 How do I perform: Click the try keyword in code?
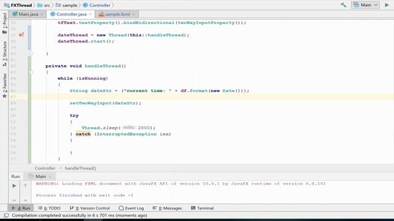74,115
